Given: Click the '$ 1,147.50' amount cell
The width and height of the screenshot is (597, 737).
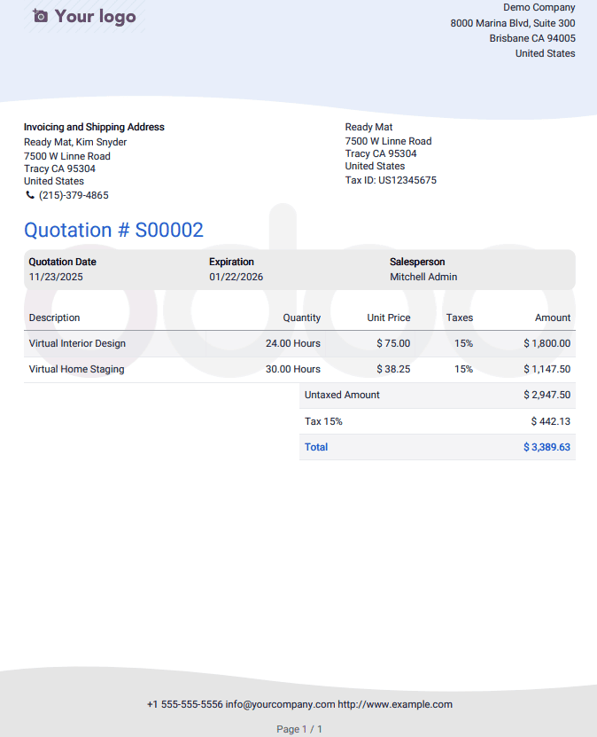Looking at the screenshot, I should [547, 370].
